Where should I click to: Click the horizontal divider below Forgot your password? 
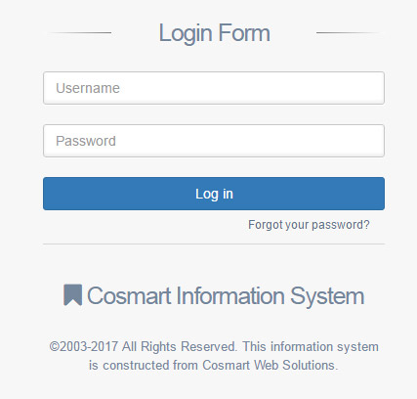pyautogui.click(x=214, y=244)
